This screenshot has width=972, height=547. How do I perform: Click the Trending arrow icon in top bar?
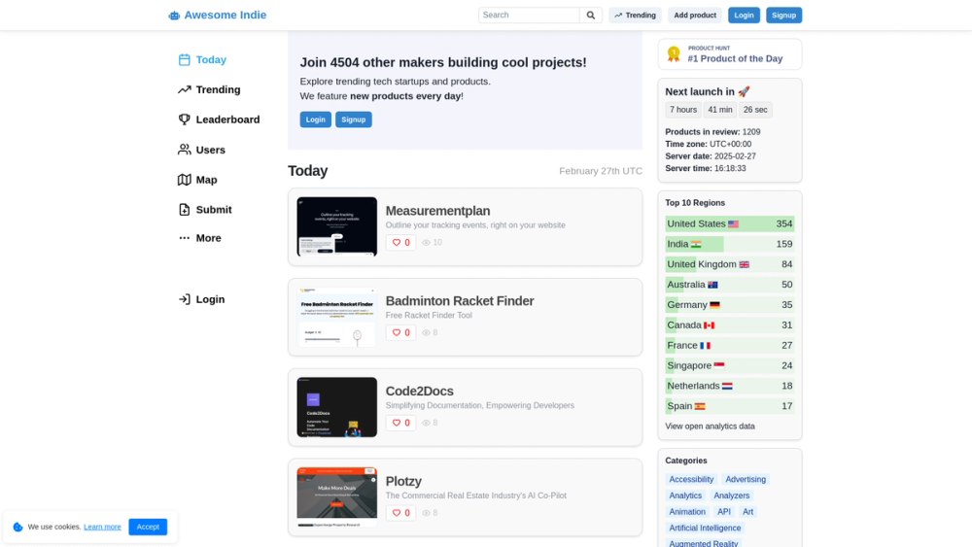tap(618, 16)
